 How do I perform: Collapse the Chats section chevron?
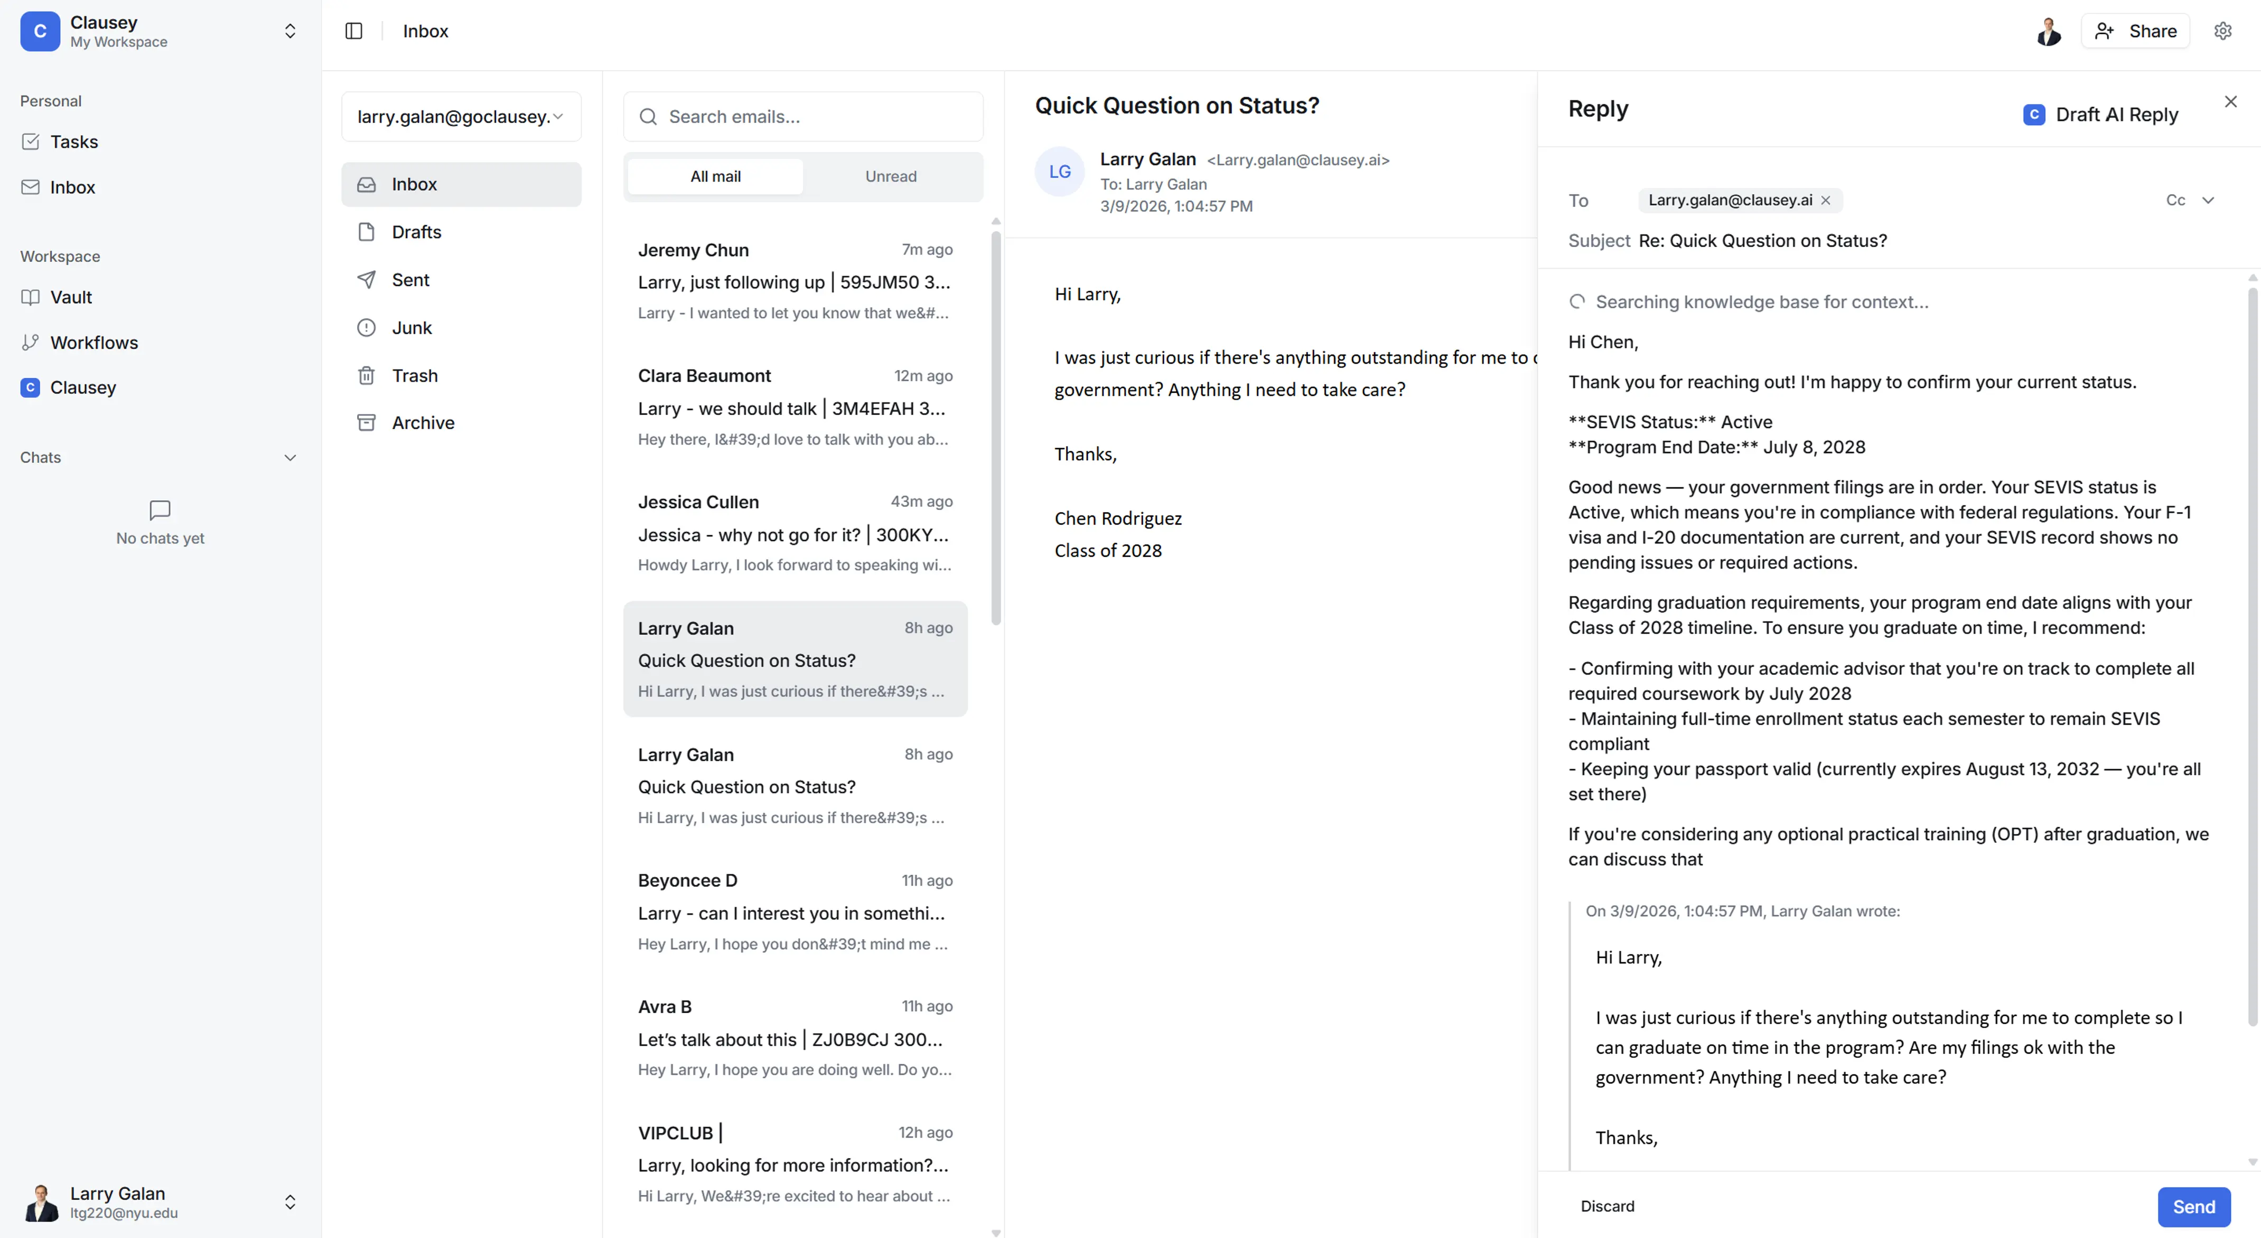291,457
